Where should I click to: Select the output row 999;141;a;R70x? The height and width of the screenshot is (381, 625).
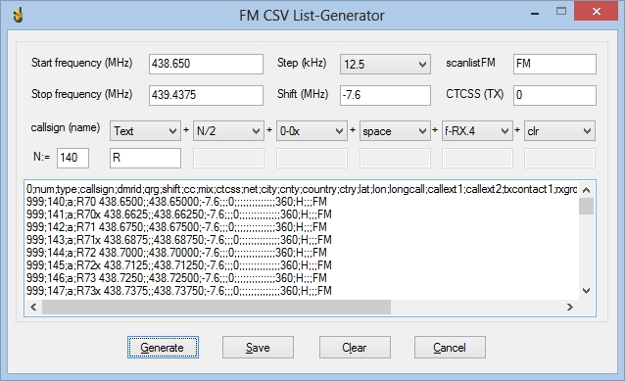179,214
